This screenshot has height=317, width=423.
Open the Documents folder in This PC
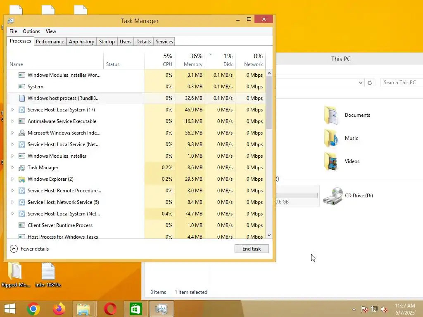tap(331, 115)
